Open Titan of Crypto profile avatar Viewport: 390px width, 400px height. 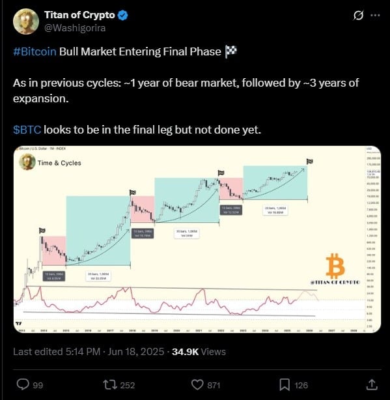tap(26, 21)
